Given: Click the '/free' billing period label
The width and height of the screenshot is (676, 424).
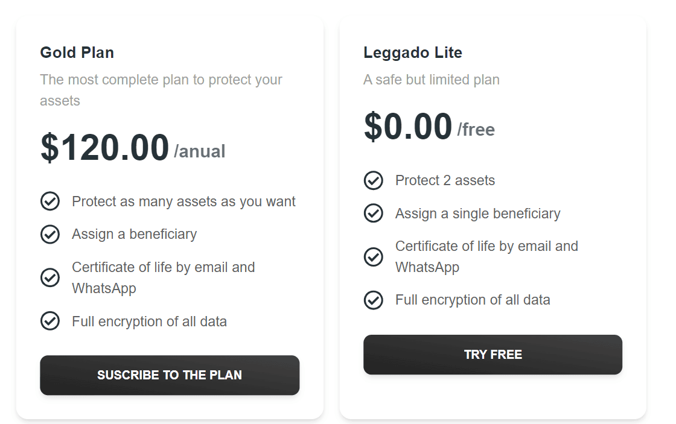Looking at the screenshot, I should 477,129.
